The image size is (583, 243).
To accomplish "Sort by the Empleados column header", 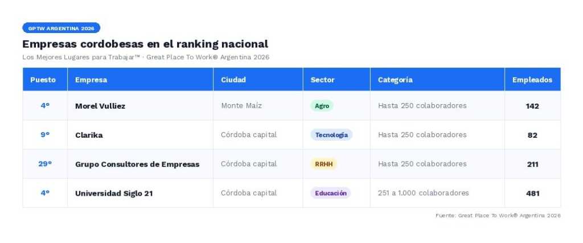I will [x=532, y=80].
